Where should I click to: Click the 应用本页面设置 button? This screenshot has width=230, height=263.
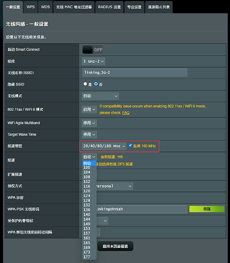[x=116, y=246]
